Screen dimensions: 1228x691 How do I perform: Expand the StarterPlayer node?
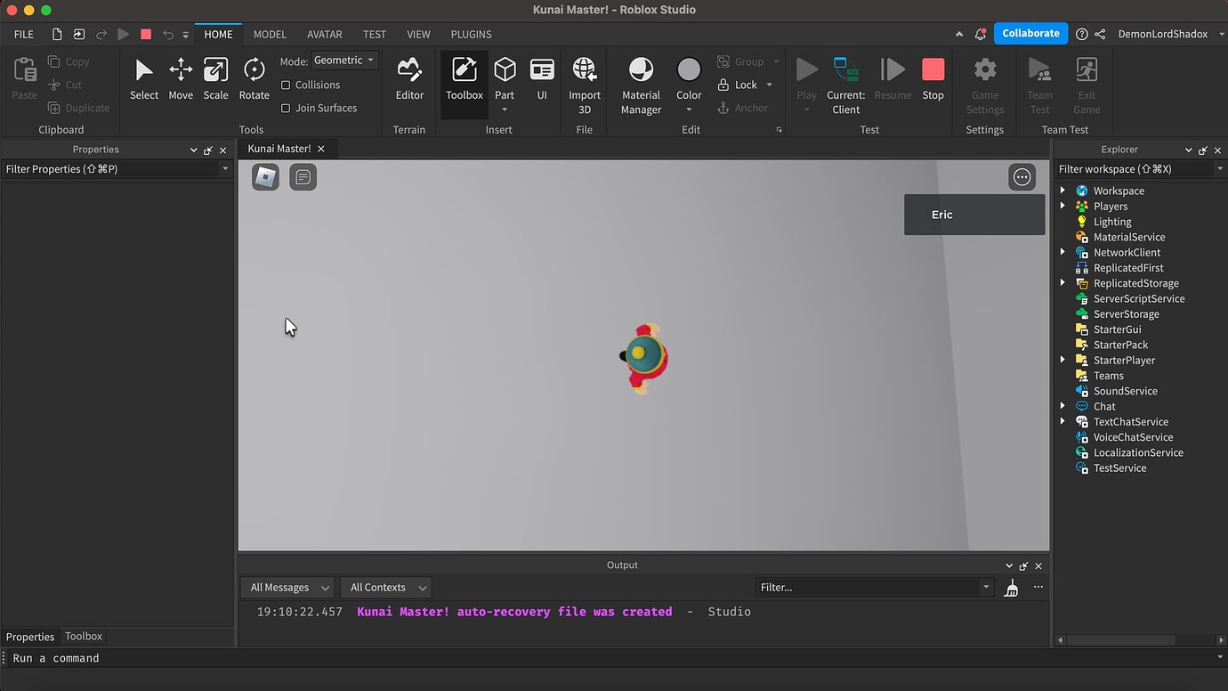[1062, 360]
